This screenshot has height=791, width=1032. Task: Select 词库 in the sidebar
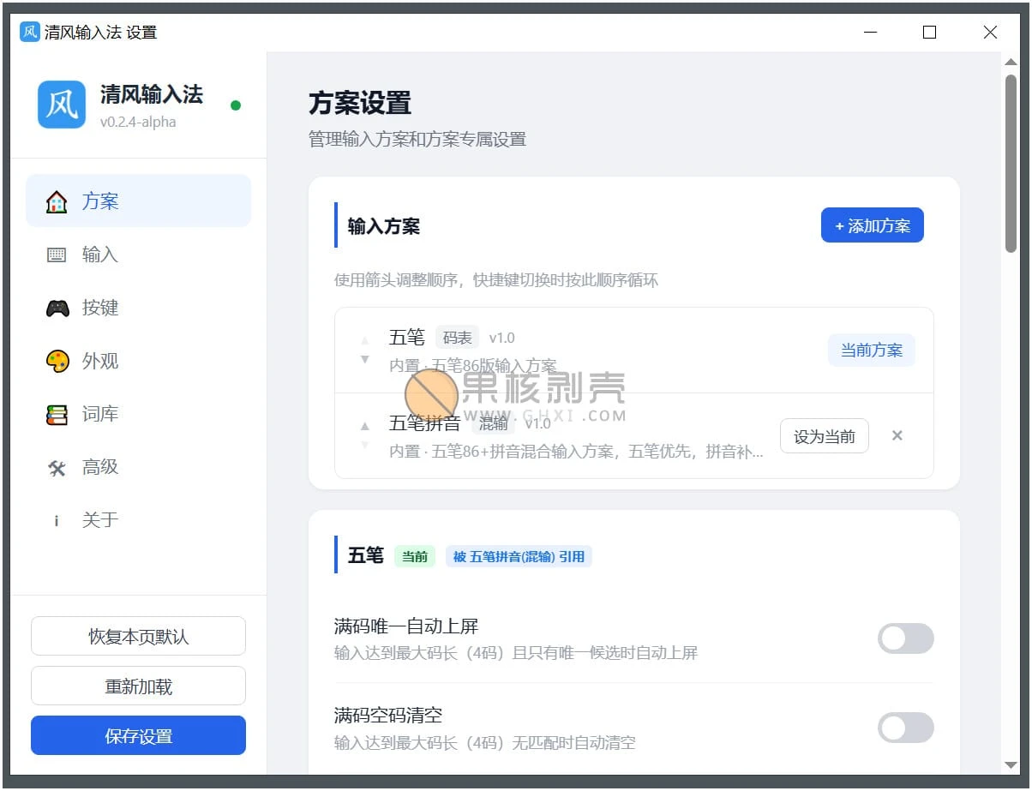tap(139, 414)
